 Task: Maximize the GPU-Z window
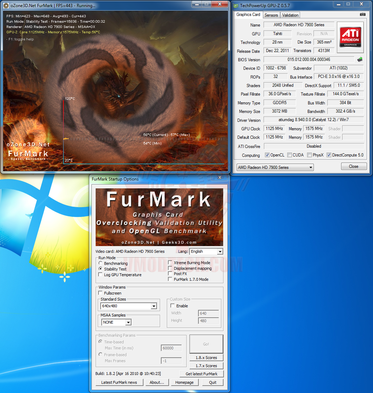coord(348,4)
